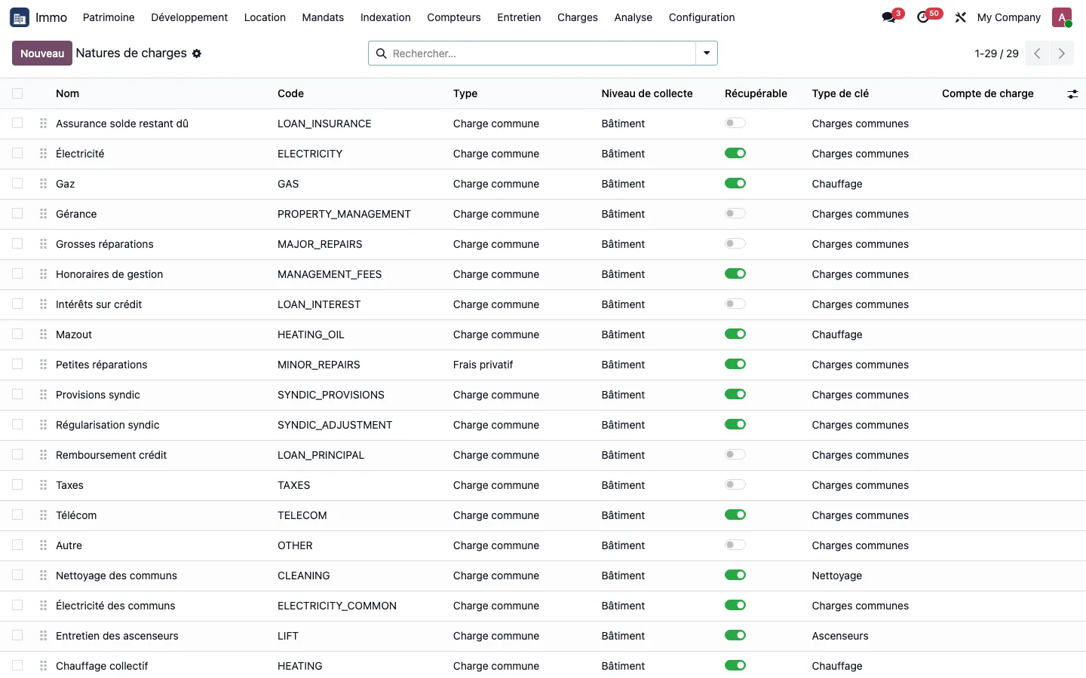Open the Patrimoine menu
This screenshot has width=1086, height=678.
109,17
